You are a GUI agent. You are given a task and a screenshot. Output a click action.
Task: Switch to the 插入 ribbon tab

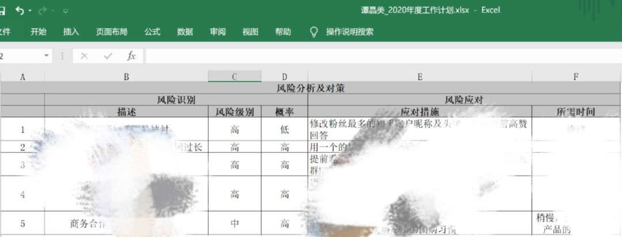[71, 32]
